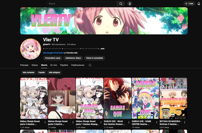Click title 'Mahou Shoujo Ikusei parte 1 #anime #mang...'
The image size is (202, 133).
87,123
